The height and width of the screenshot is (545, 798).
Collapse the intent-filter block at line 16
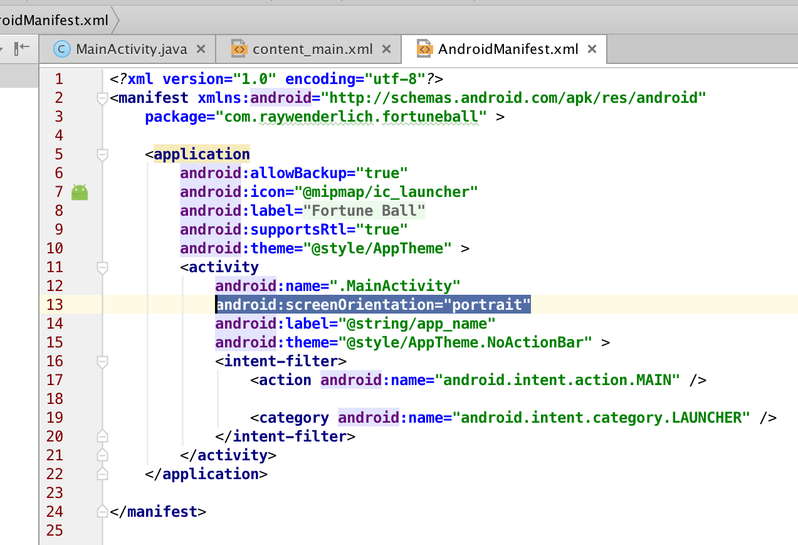tap(102, 362)
